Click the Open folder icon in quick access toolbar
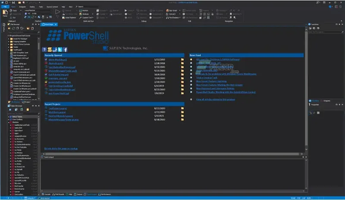The height and width of the screenshot is (200, 345). coord(19,3)
